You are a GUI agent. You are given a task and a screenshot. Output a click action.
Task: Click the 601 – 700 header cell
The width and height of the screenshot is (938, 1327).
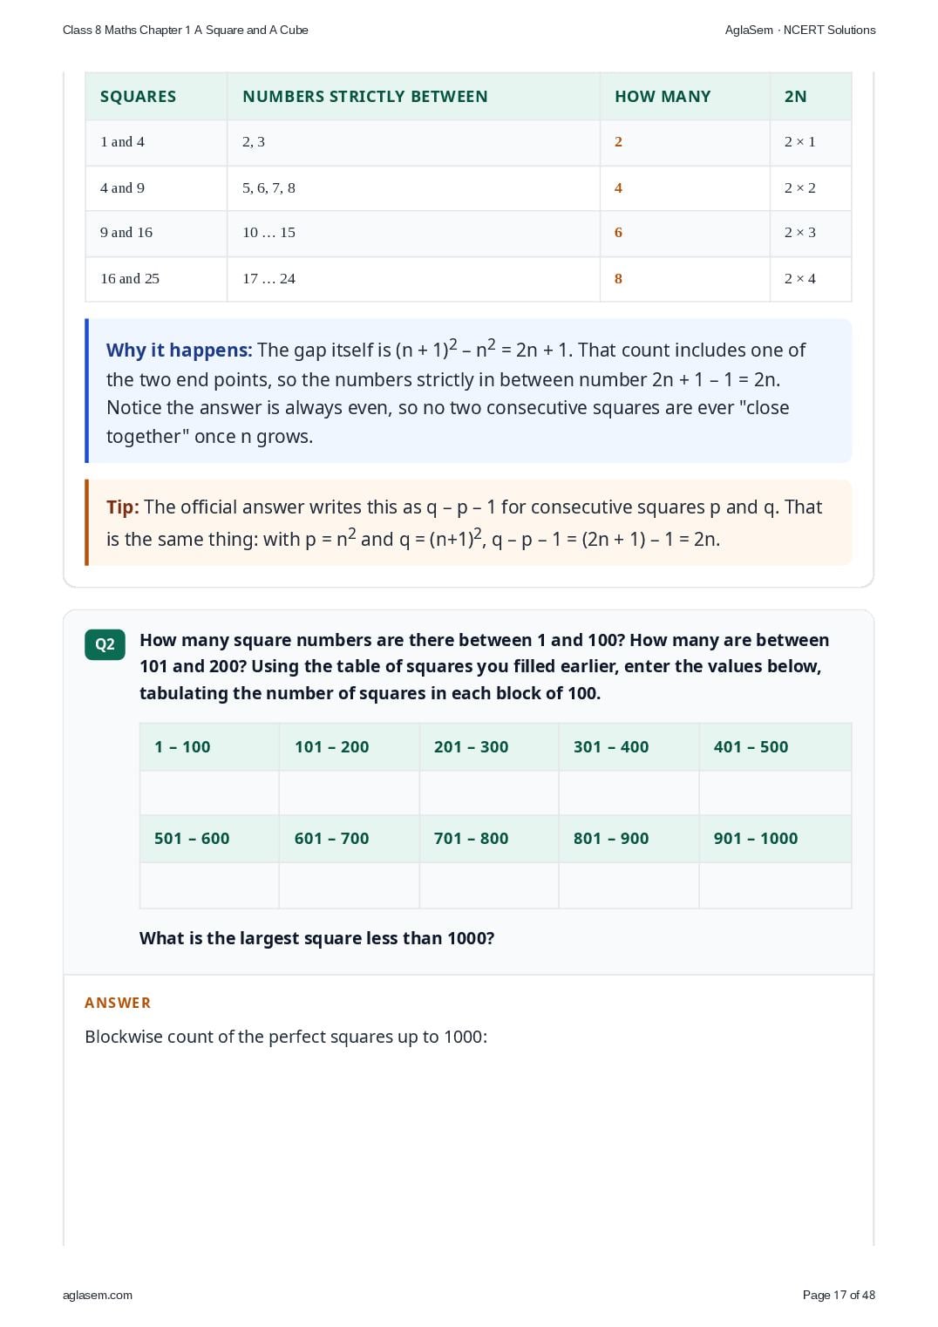[x=349, y=839]
